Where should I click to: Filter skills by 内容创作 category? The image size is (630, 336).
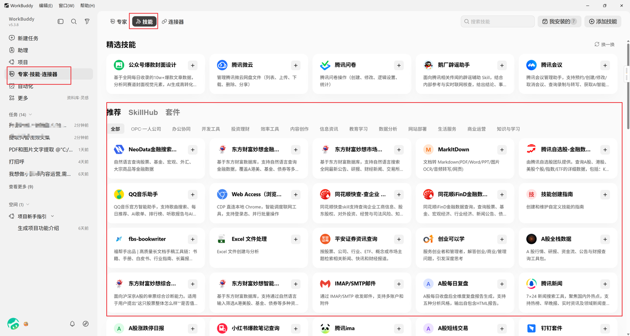(x=299, y=129)
